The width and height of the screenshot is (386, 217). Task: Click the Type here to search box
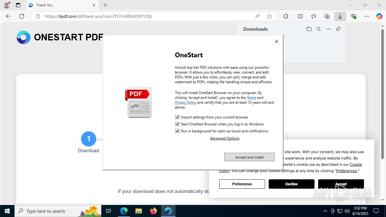[58, 211]
